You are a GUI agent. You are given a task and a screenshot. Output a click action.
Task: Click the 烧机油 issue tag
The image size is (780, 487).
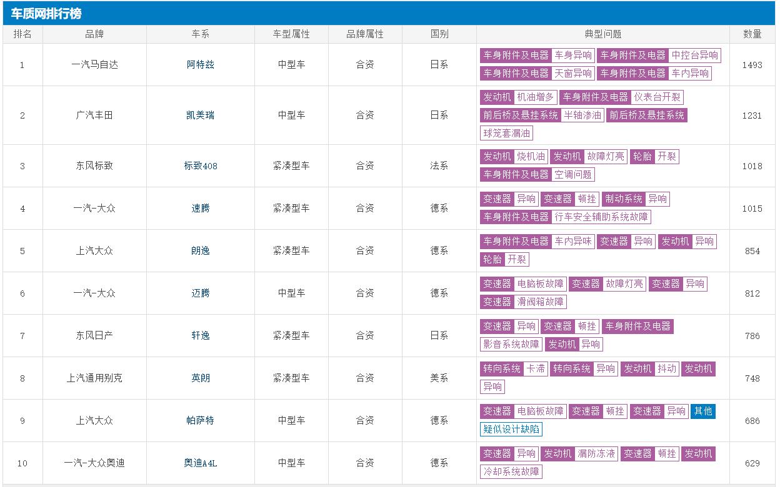tap(531, 156)
